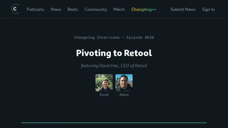Visit the Merch store link
228x128 pixels.
click(119, 9)
